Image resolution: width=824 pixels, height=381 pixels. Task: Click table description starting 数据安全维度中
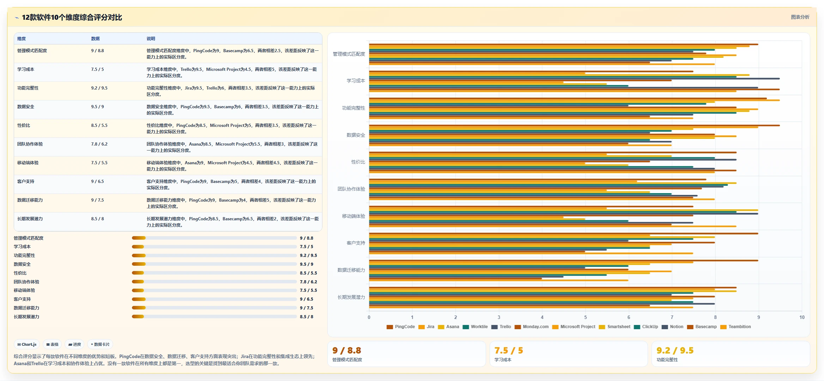tap(232, 110)
